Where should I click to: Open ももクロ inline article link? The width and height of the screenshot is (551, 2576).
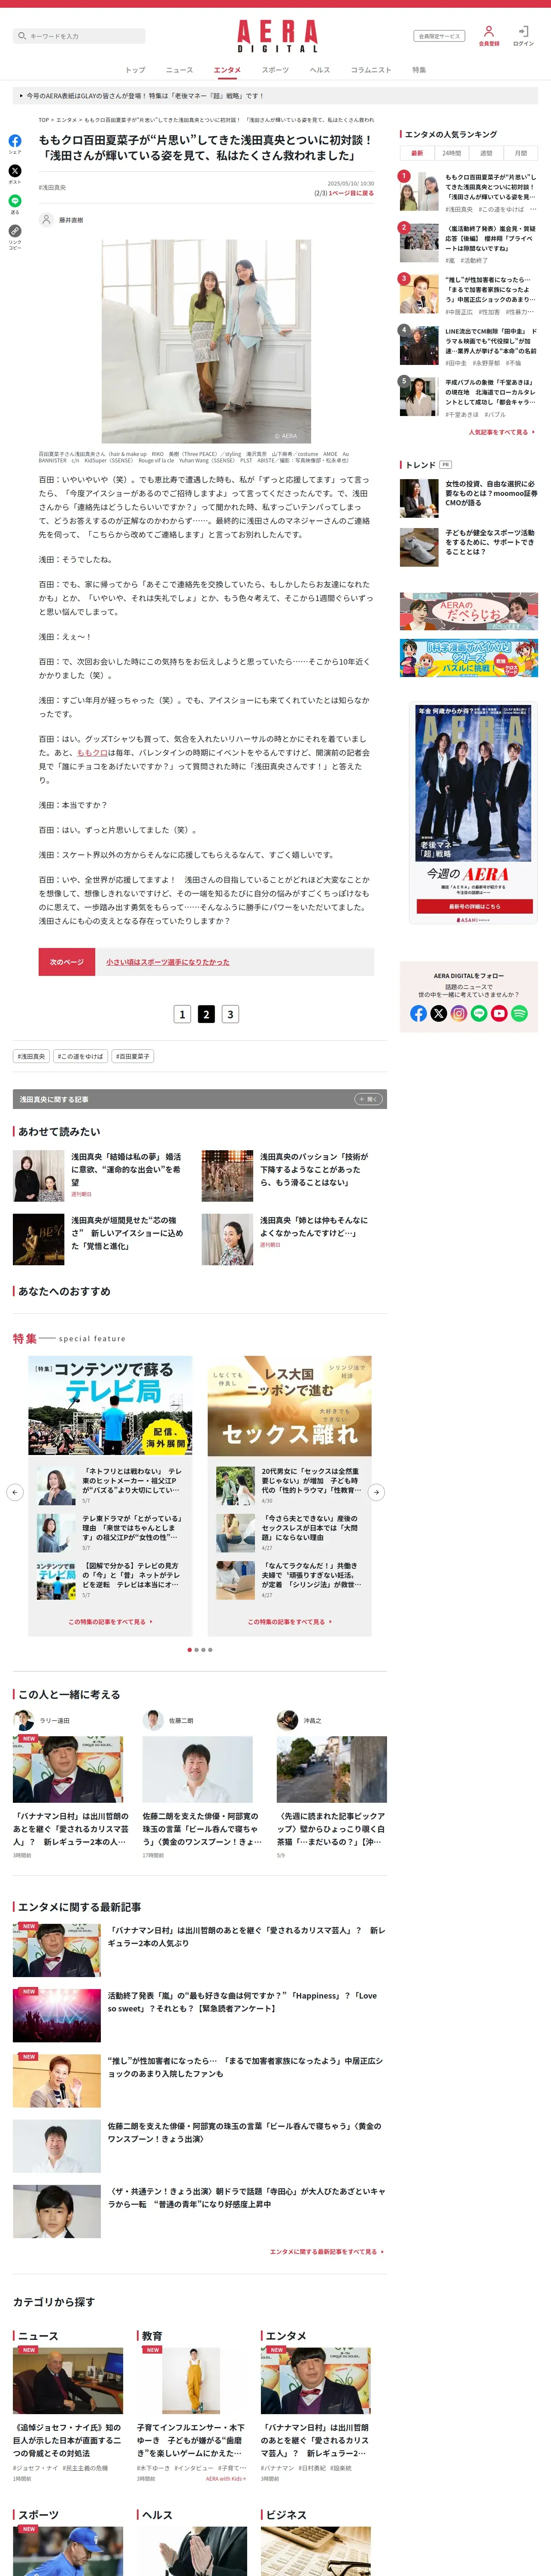92,753
